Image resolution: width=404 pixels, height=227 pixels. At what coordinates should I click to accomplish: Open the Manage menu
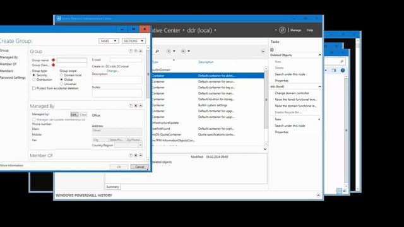tap(296, 30)
